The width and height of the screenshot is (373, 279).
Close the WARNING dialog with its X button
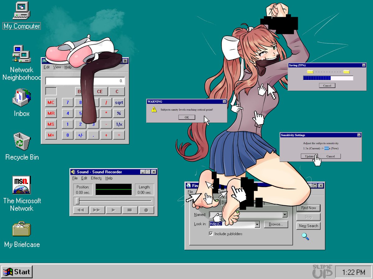pos(224,102)
